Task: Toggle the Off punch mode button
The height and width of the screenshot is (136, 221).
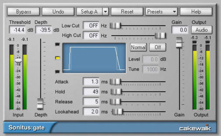Action: 158,47
